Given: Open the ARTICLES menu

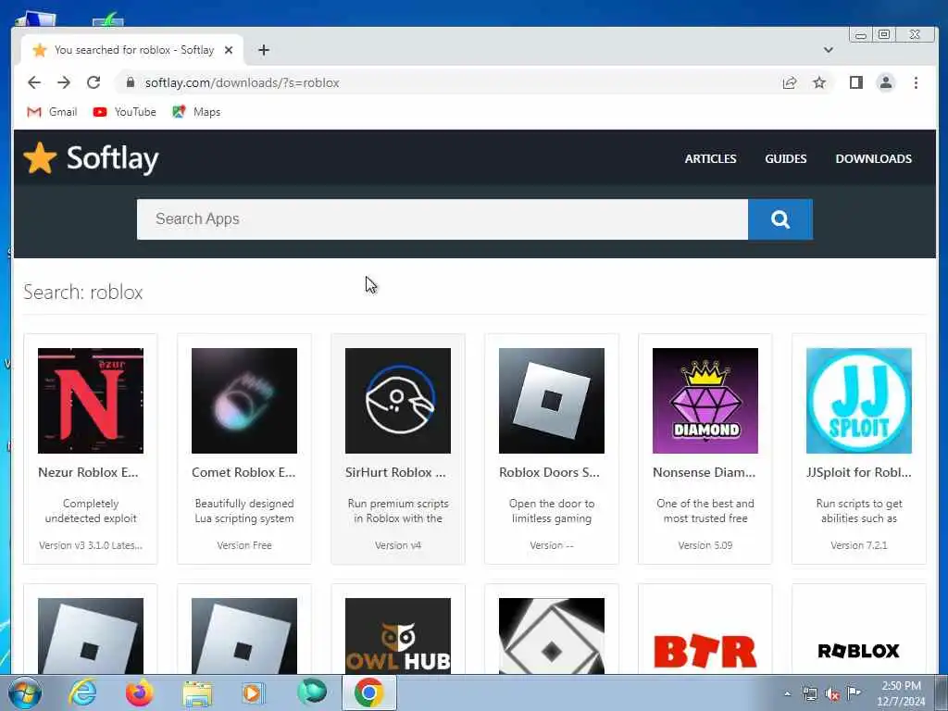Looking at the screenshot, I should pos(710,158).
